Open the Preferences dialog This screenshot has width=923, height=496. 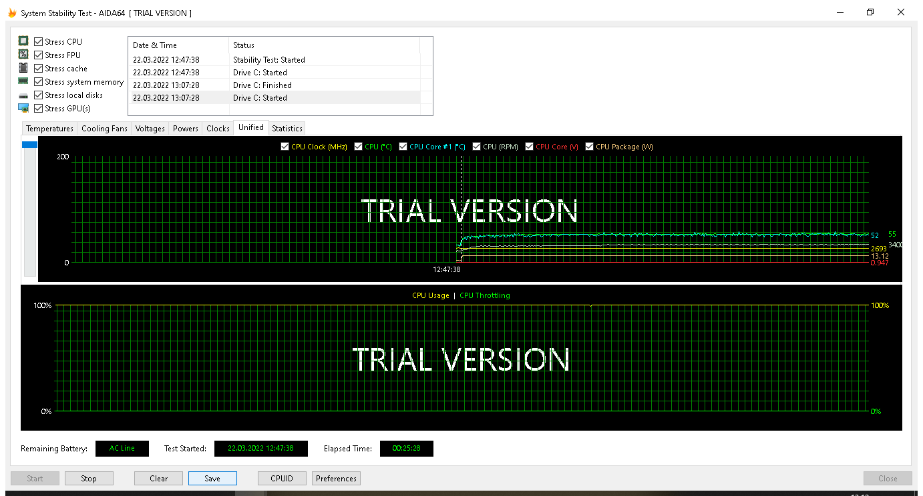click(336, 478)
